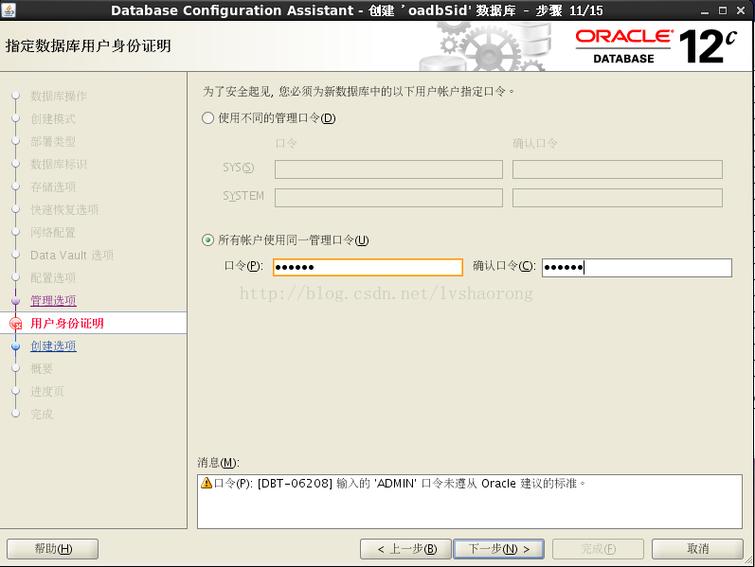Open the 创建选项 step link
Screen dimensions: 755x567
[53, 346]
